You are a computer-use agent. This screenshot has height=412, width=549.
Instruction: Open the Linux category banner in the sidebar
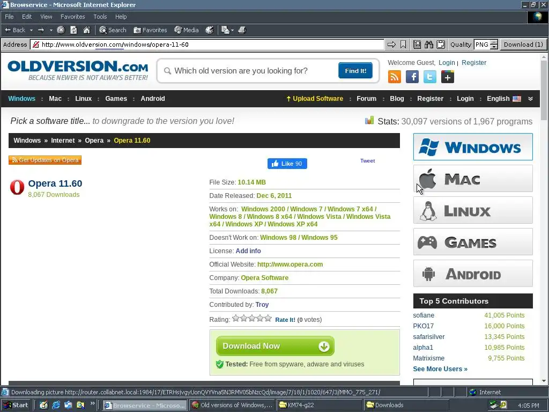[x=473, y=210]
